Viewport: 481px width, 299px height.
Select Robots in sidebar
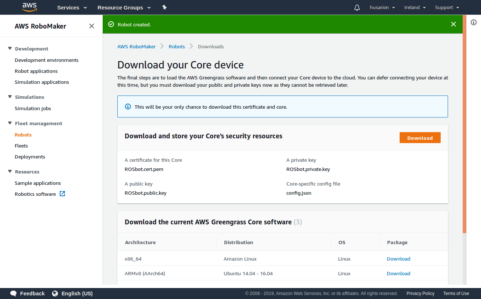click(23, 135)
